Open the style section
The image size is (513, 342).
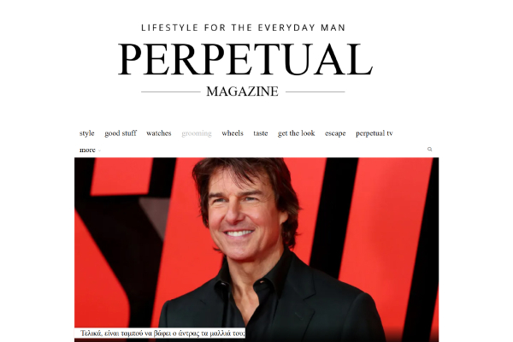[x=86, y=133]
